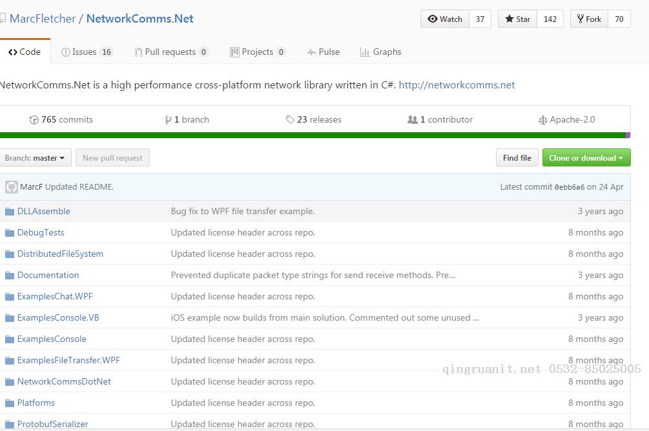Click the Pulse activity icon
649x431 pixels.
click(312, 52)
